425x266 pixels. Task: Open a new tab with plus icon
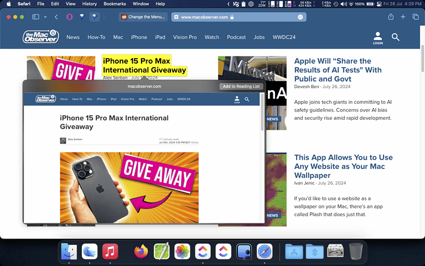tap(403, 17)
